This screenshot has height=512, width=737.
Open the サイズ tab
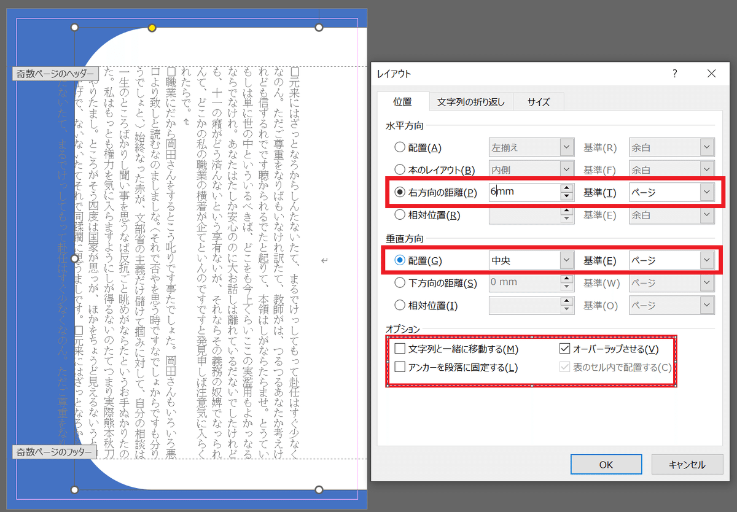pos(538,103)
